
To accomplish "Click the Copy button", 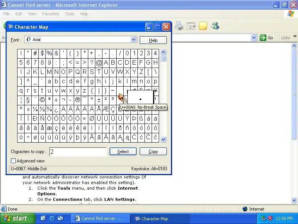I will [153, 152].
